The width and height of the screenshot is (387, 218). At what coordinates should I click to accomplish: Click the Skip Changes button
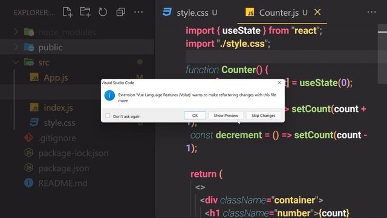[x=264, y=116]
